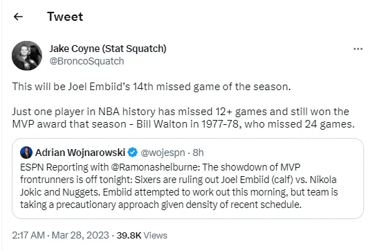Screen dimensions: 373x251
Task: Click Adrian Wojnarowski's small avatar
Action: tap(26, 153)
